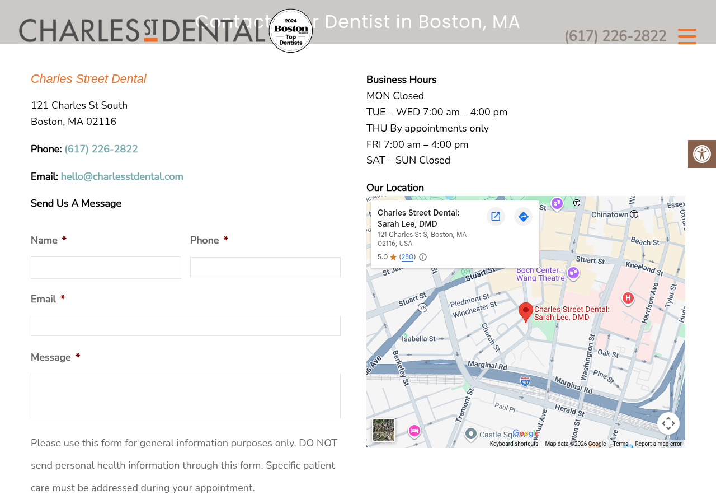Click 'Send Us A Message' heading
Screen dimensions: 716x504
coord(76,203)
